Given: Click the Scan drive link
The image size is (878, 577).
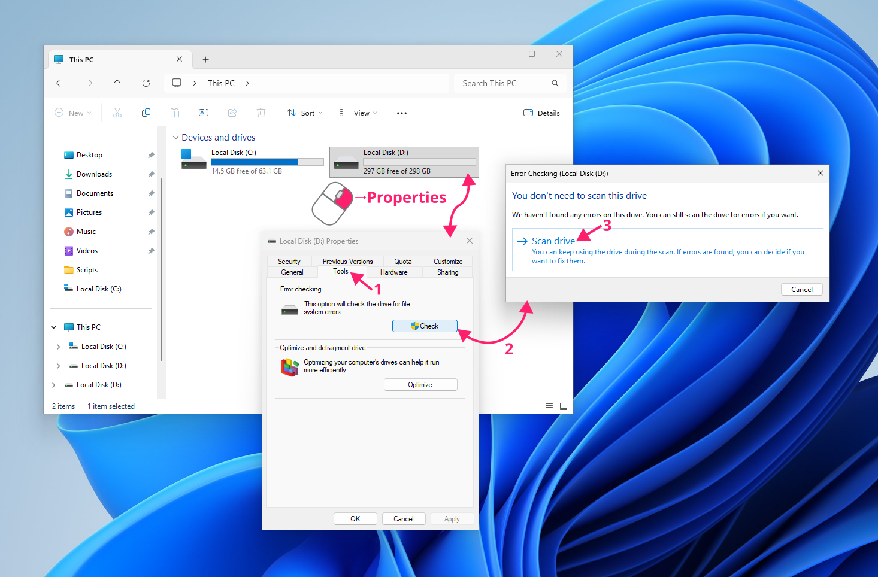Looking at the screenshot, I should (553, 241).
